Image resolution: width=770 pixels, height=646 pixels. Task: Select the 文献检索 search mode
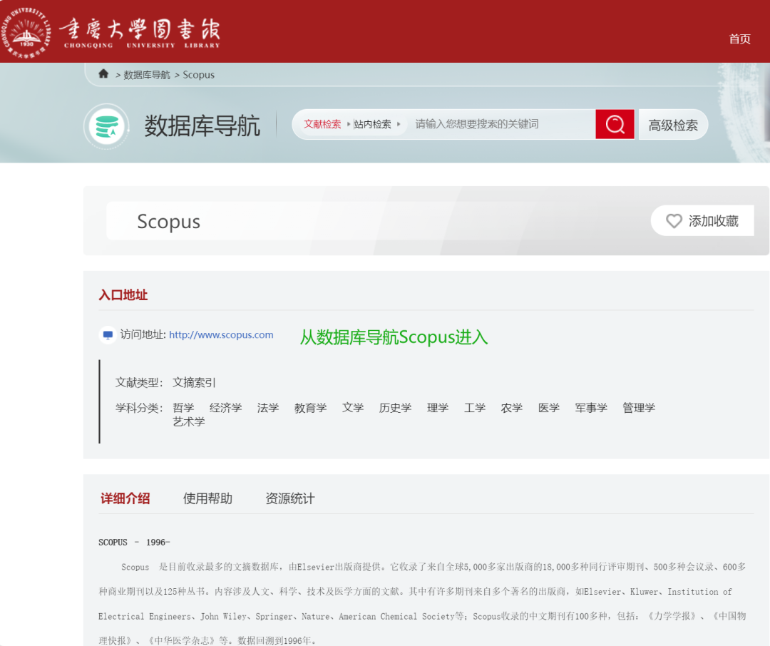coord(322,124)
